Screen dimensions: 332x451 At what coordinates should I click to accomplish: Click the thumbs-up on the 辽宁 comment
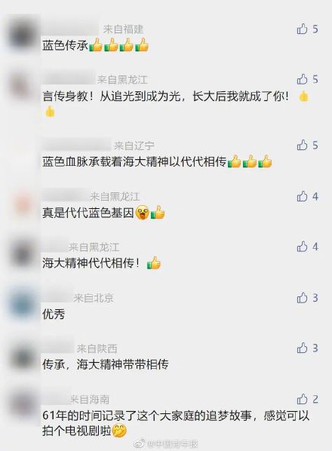[x=302, y=145]
